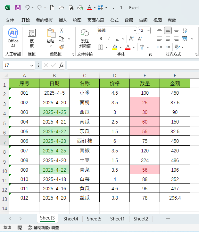Click the wrap text icon

[x=185, y=30]
